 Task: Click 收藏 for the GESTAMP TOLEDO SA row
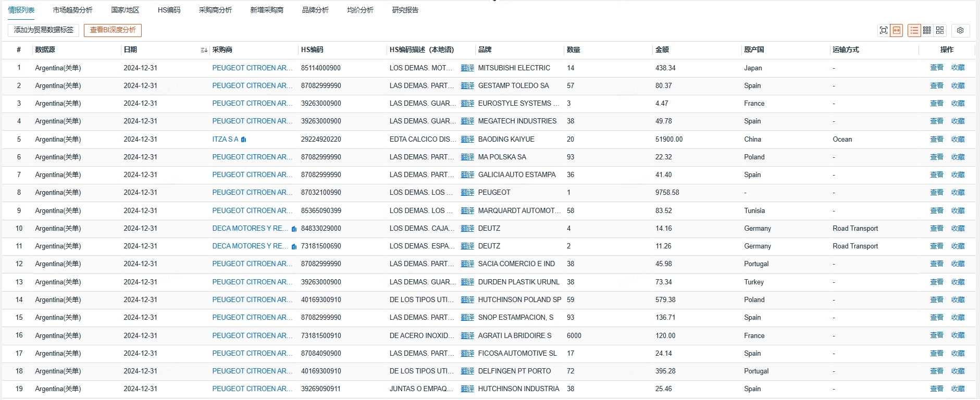point(958,85)
